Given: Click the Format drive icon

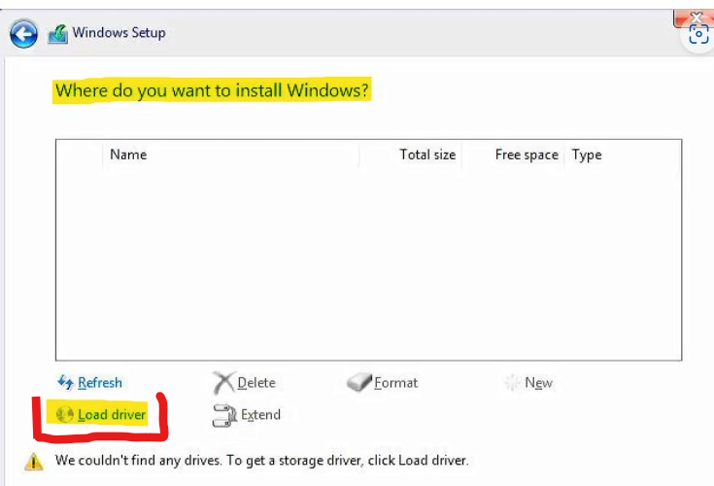Looking at the screenshot, I should (x=358, y=382).
